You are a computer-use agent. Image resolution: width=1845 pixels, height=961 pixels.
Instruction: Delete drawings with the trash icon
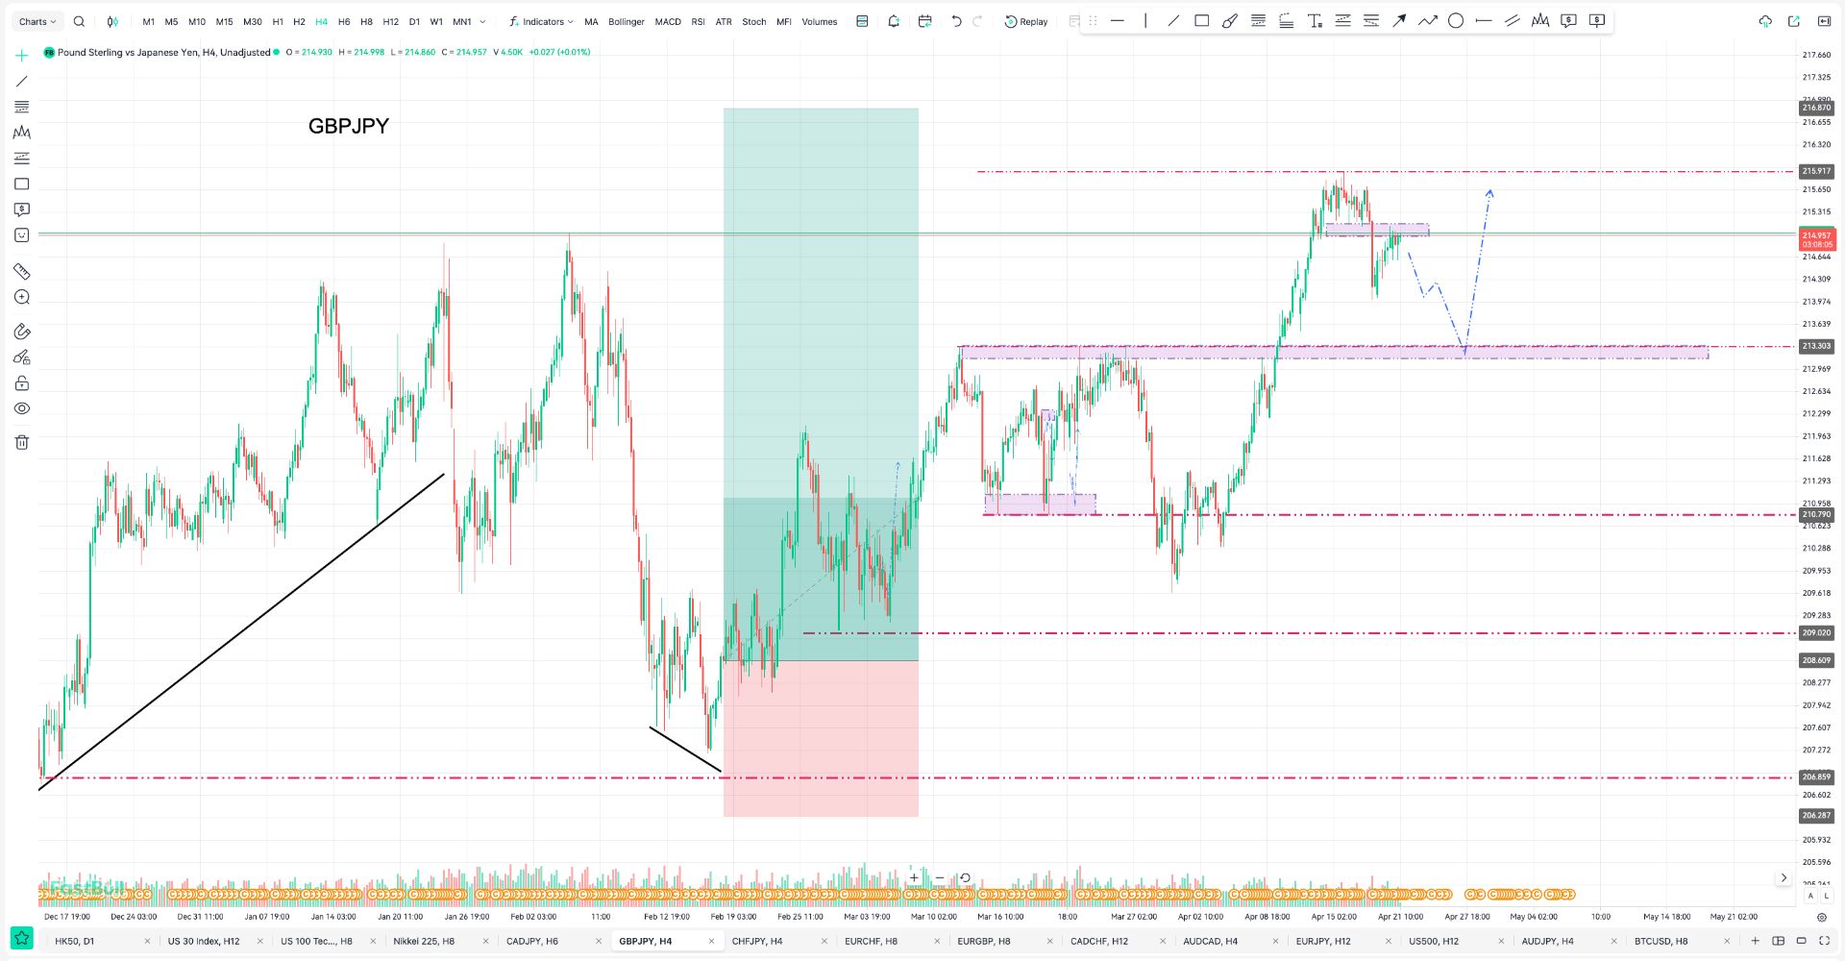(21, 442)
